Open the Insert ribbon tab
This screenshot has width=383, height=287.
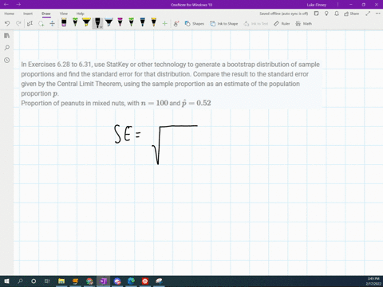pyautogui.click(x=28, y=14)
